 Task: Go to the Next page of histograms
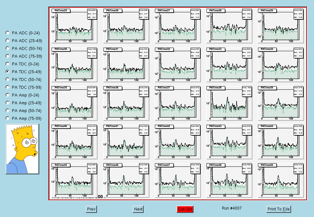click(138, 209)
